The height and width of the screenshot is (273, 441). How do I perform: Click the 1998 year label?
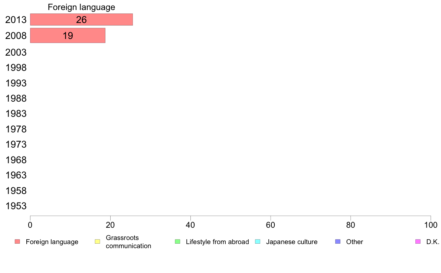point(16,68)
